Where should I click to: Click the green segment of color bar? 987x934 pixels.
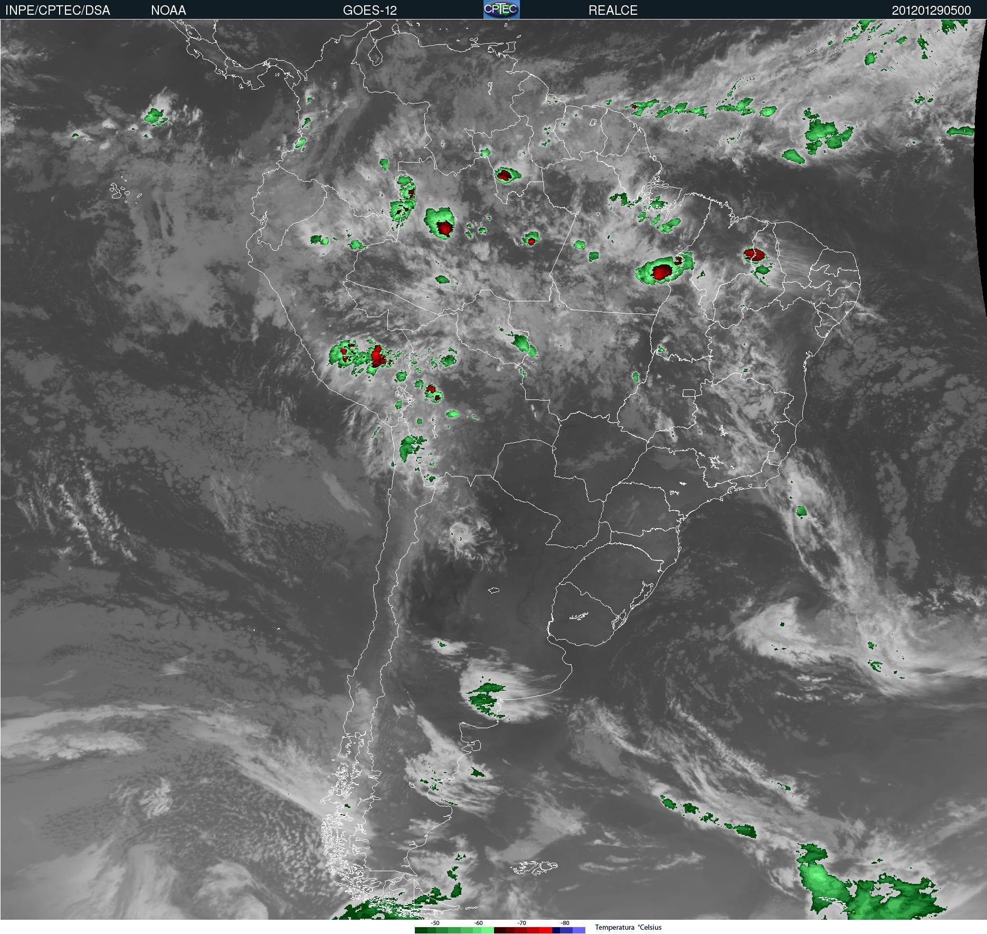point(454,930)
